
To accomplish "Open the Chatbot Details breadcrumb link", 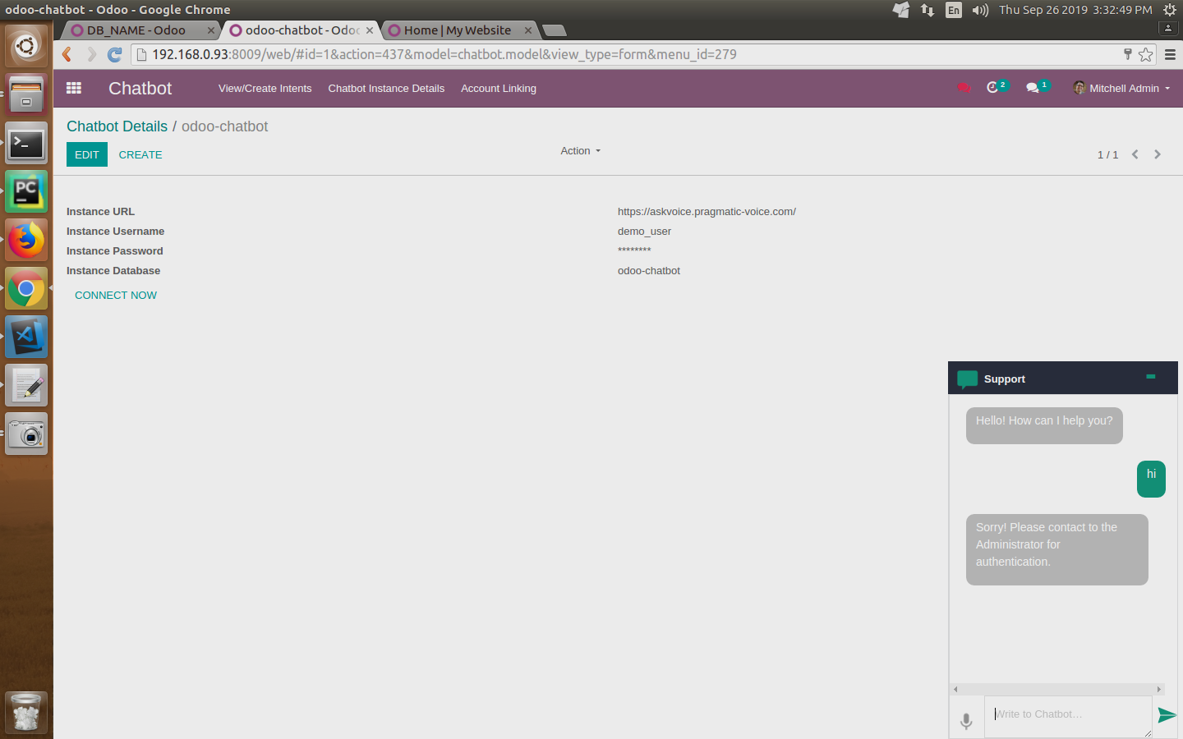I will pos(117,126).
